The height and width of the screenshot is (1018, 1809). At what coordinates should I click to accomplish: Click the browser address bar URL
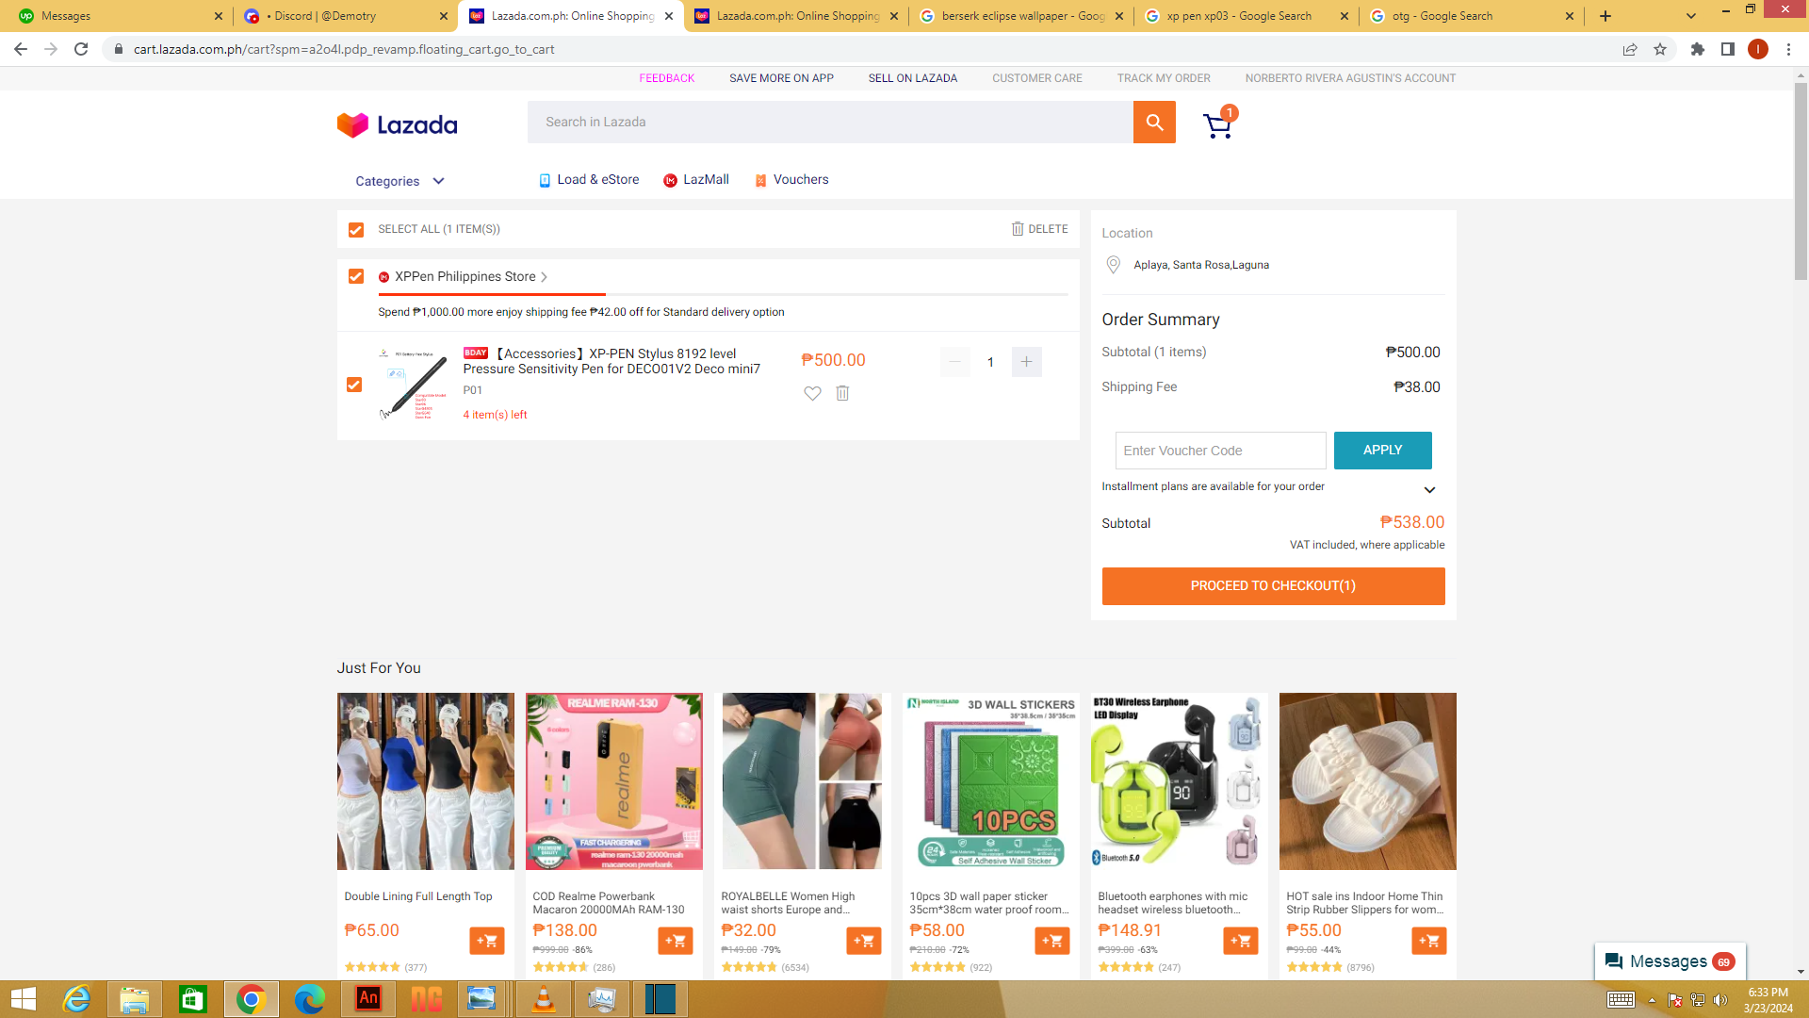[344, 49]
